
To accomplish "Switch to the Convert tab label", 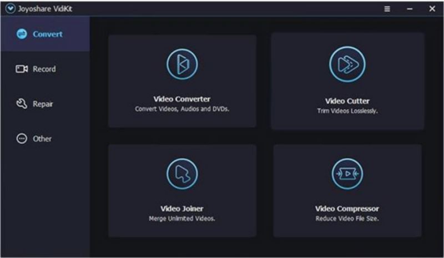I will [x=48, y=34].
